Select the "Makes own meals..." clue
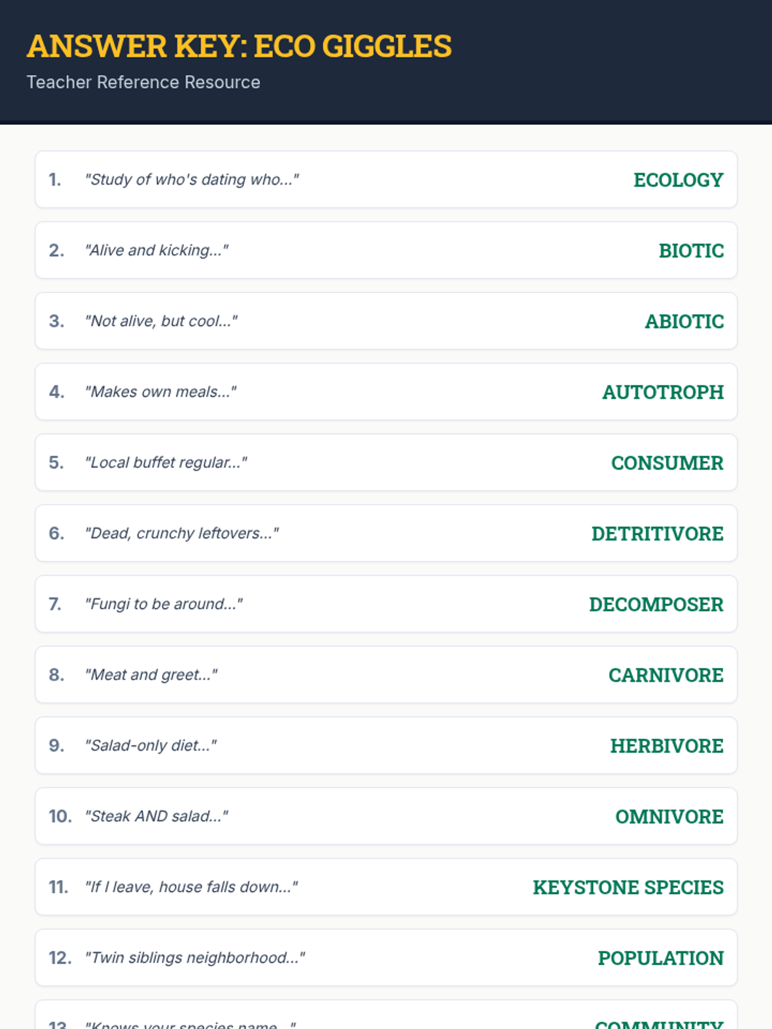772x1029 pixels. coord(161,392)
